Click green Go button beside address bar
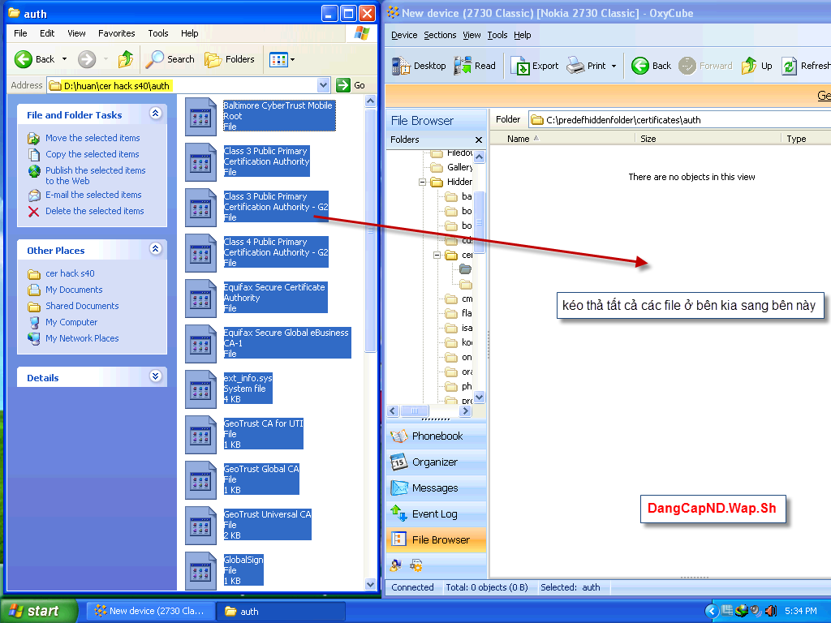Image resolution: width=831 pixels, height=623 pixels. coord(351,85)
